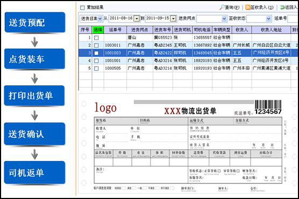Enable the 累加结果 checkbox

point(82,8)
